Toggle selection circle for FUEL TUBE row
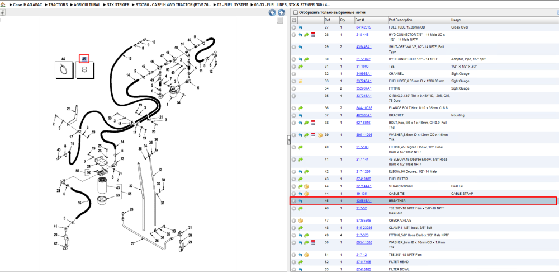 pos(294,27)
